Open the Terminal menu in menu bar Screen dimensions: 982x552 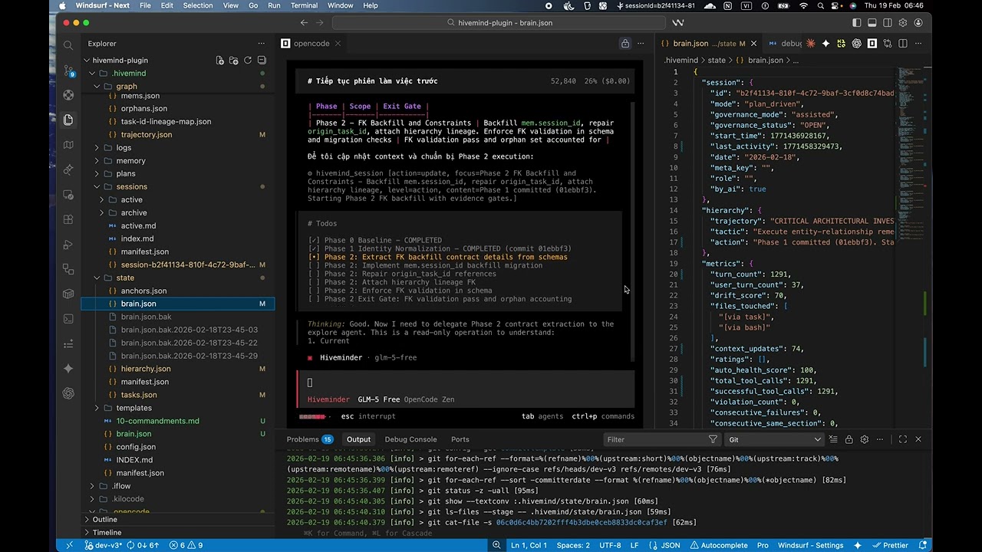click(304, 5)
